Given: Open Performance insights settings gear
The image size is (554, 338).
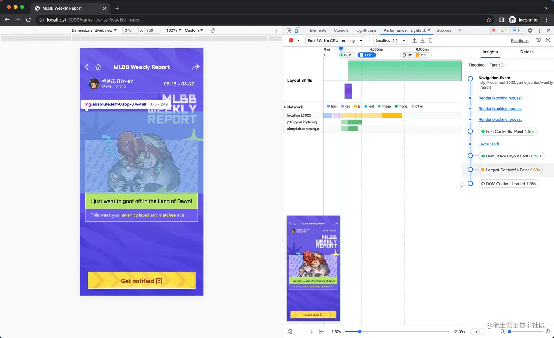Looking at the screenshot, I should pyautogui.click(x=539, y=40).
